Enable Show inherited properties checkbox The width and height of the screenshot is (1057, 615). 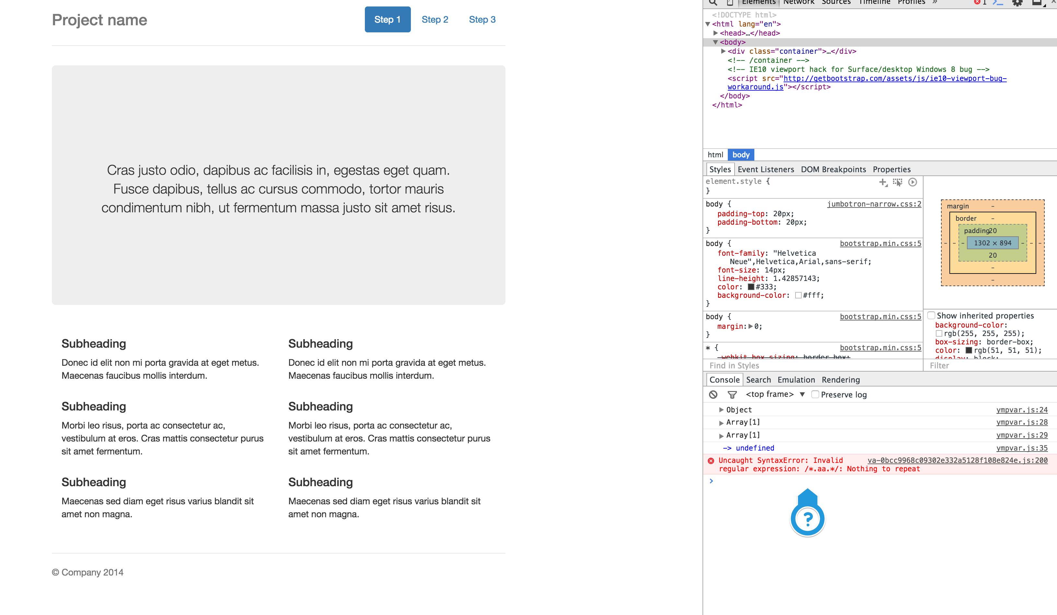[931, 316]
